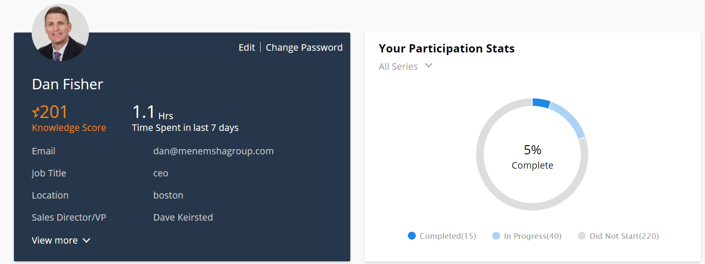Toggle the Completed(15) legend label
The image size is (705, 264).
click(448, 236)
